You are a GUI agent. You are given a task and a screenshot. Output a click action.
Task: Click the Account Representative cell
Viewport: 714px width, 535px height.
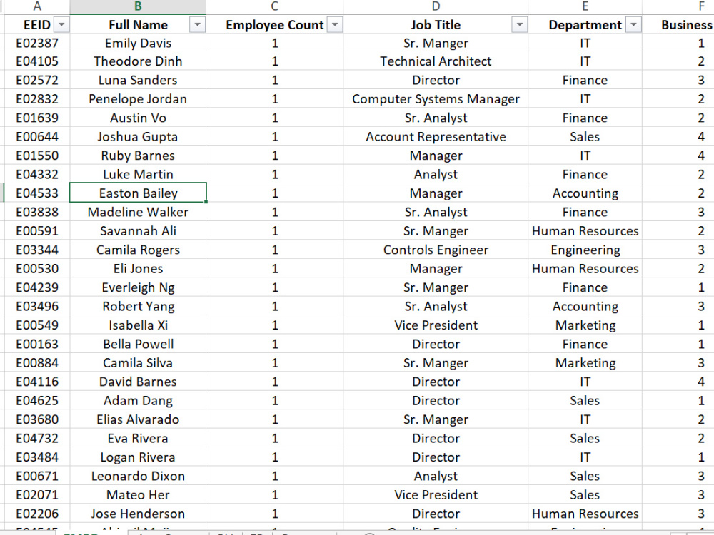coord(436,136)
